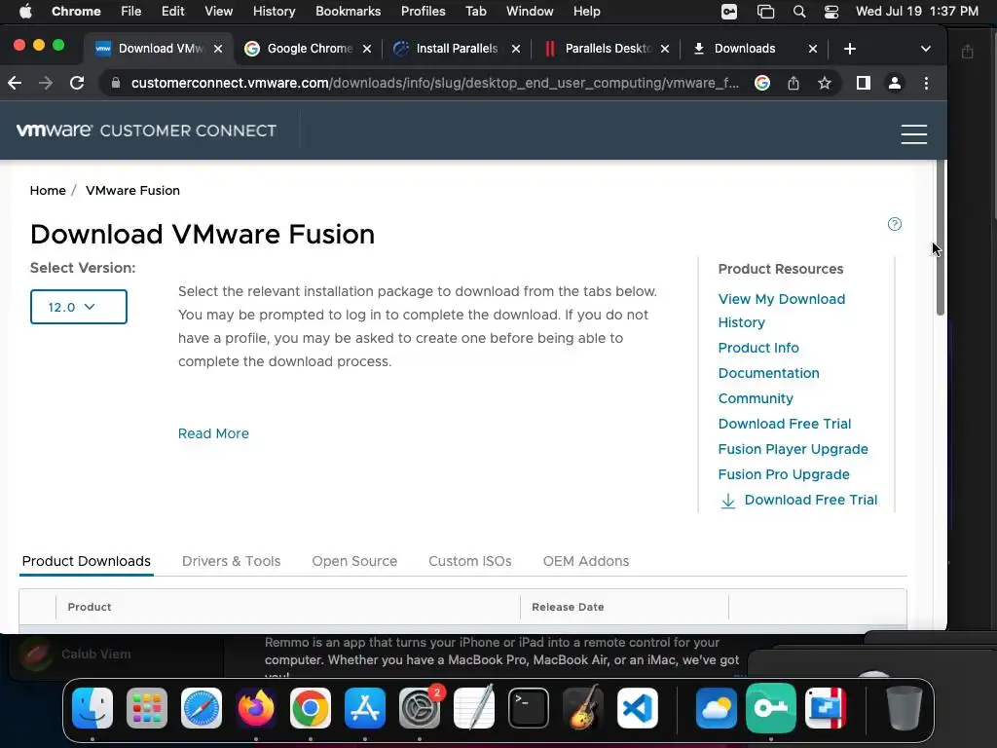The width and height of the screenshot is (997, 748).
Task: Open Spotlight search in menu bar
Action: [x=799, y=12]
